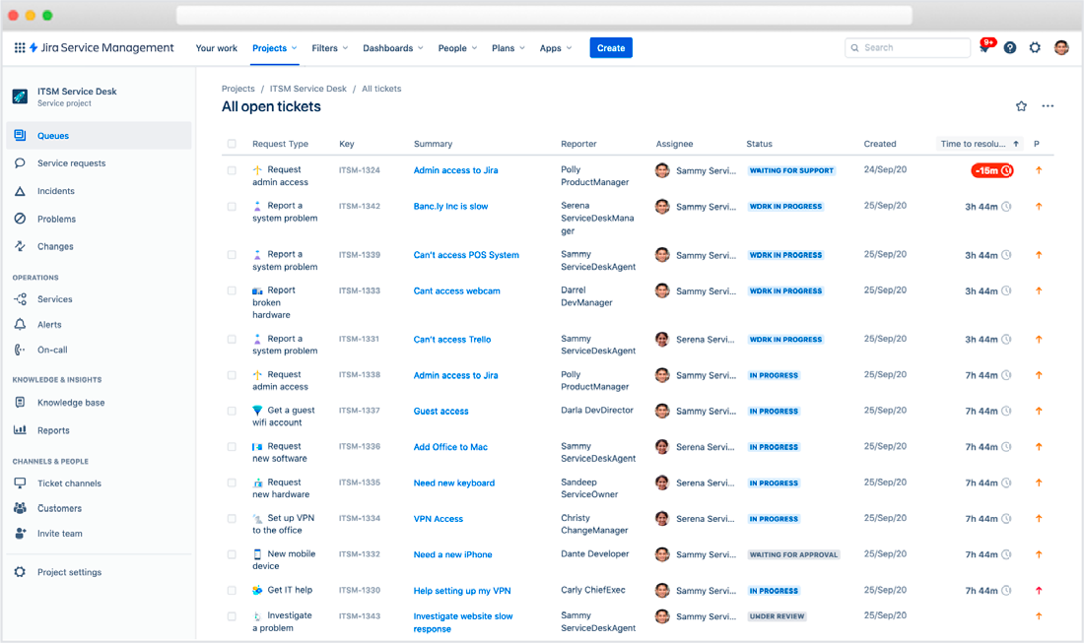This screenshot has width=1084, height=643.
Task: Click the Knowledge base document icon
Action: click(x=20, y=402)
